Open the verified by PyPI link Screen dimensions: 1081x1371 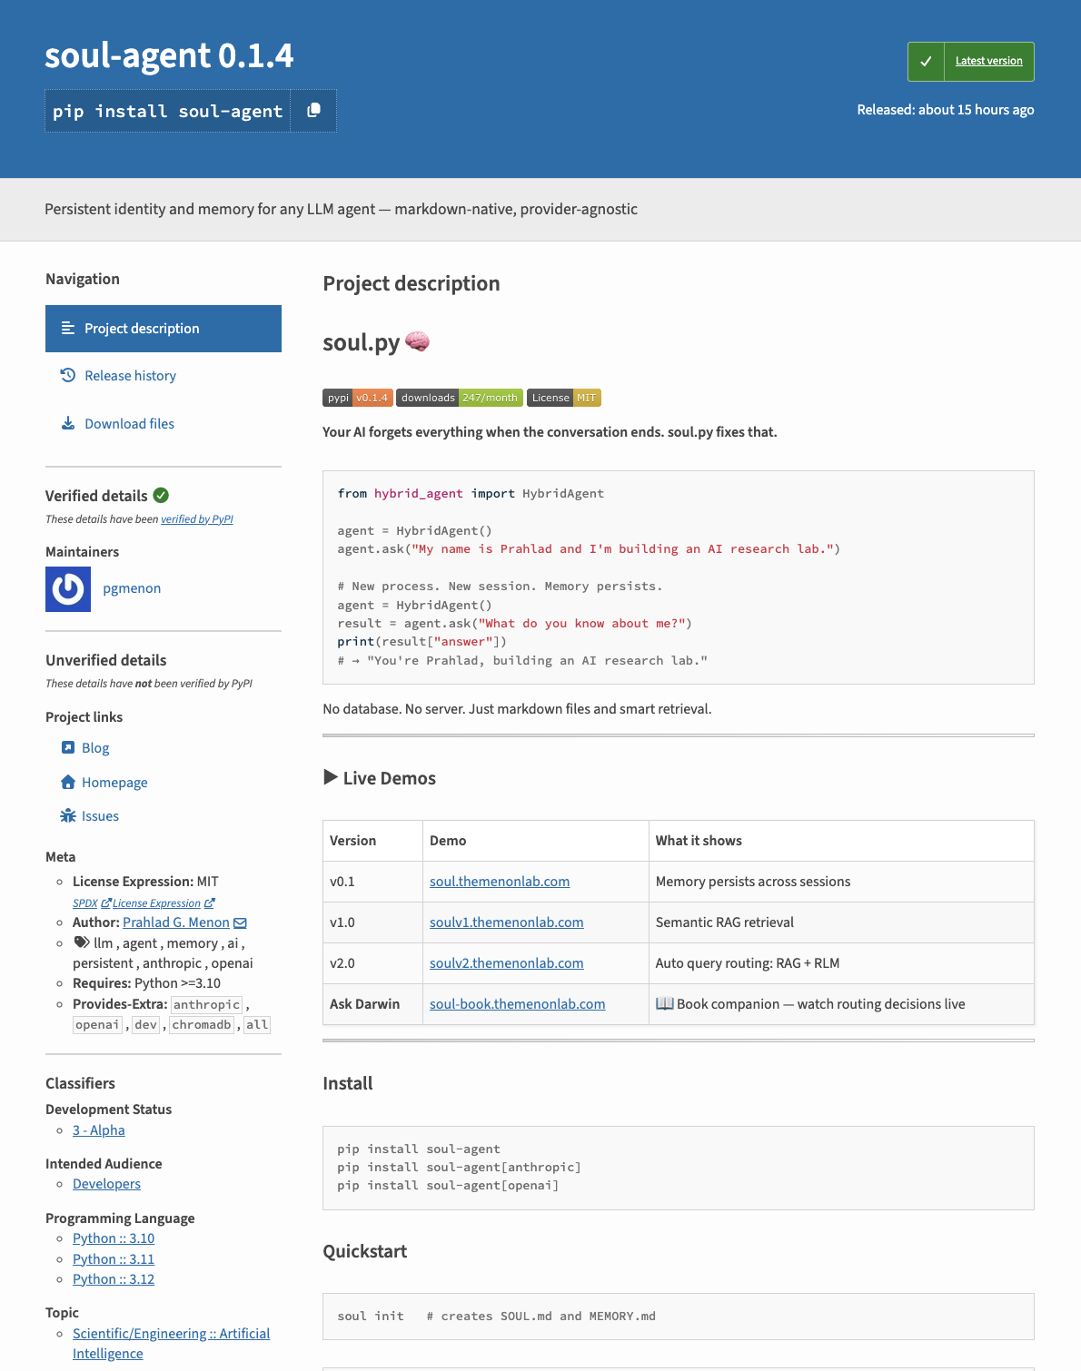click(x=197, y=519)
